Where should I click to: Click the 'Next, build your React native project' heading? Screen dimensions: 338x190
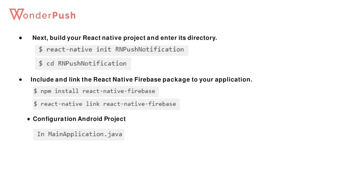point(124,38)
